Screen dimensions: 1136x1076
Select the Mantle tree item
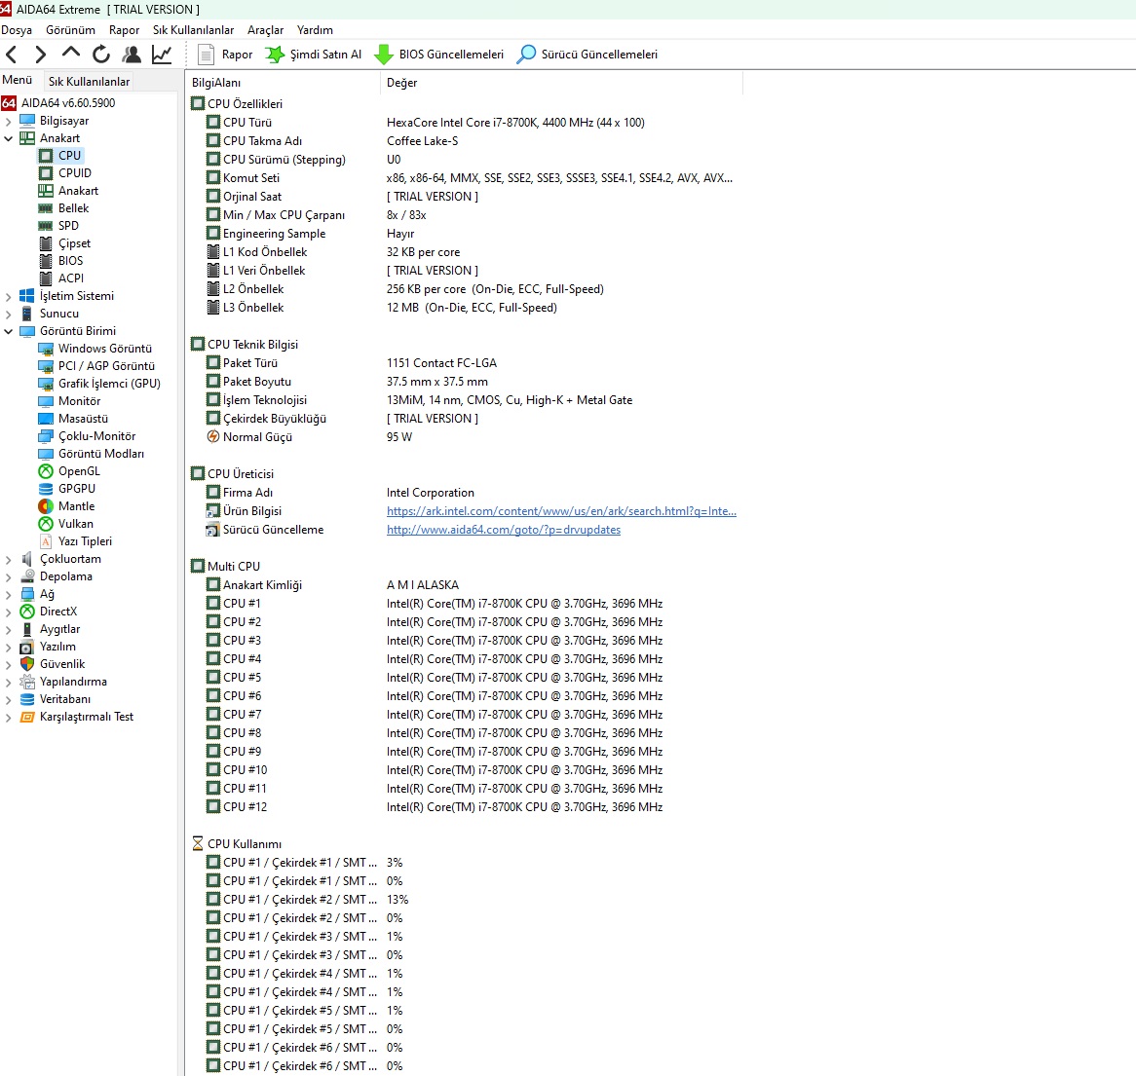pos(76,506)
